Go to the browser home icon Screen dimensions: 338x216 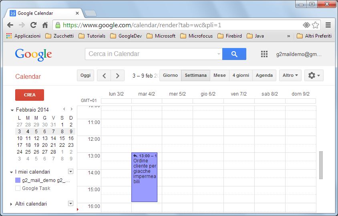click(45, 25)
